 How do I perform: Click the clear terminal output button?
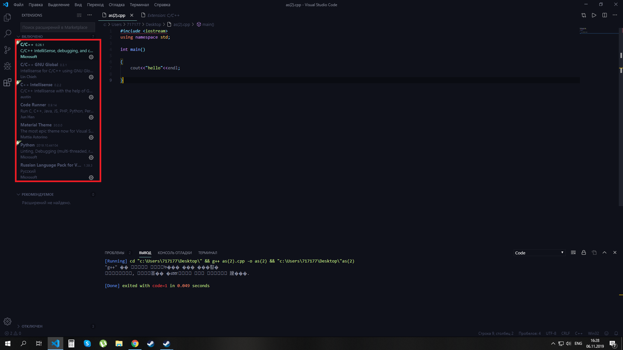point(573,252)
